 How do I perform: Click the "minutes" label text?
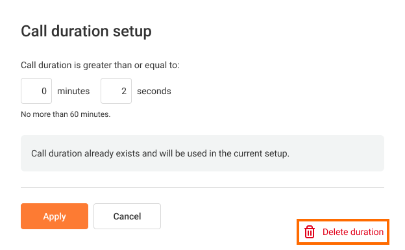click(73, 91)
